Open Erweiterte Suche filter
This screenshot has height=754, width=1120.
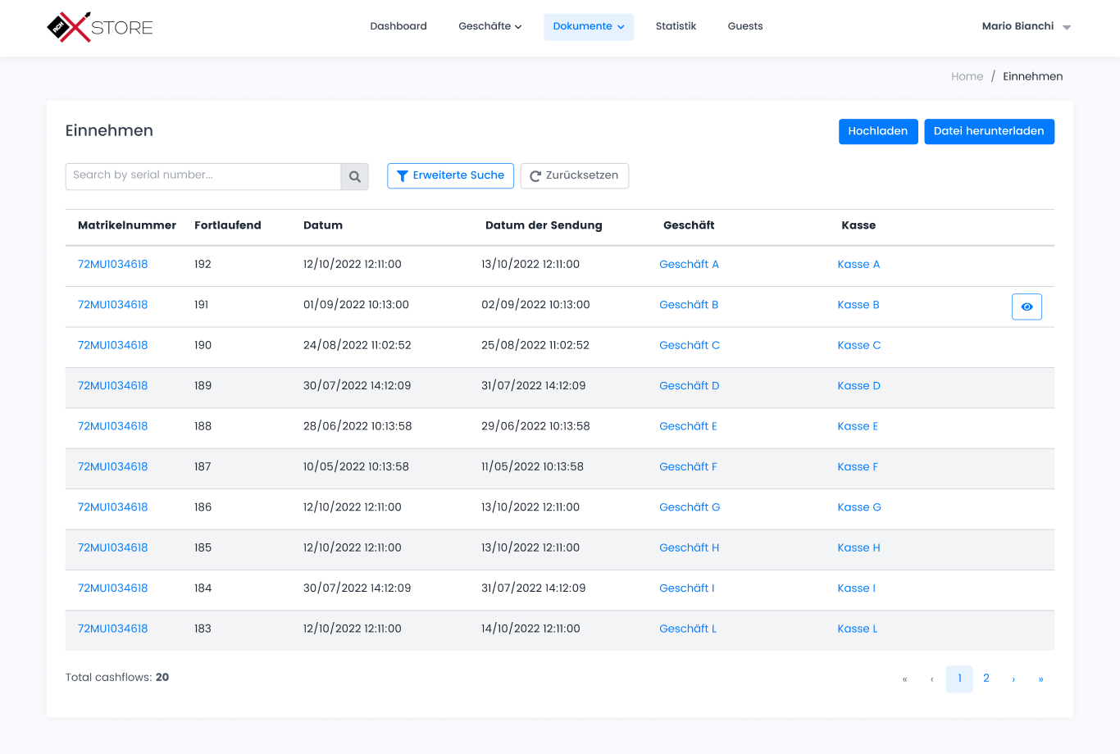coord(450,175)
